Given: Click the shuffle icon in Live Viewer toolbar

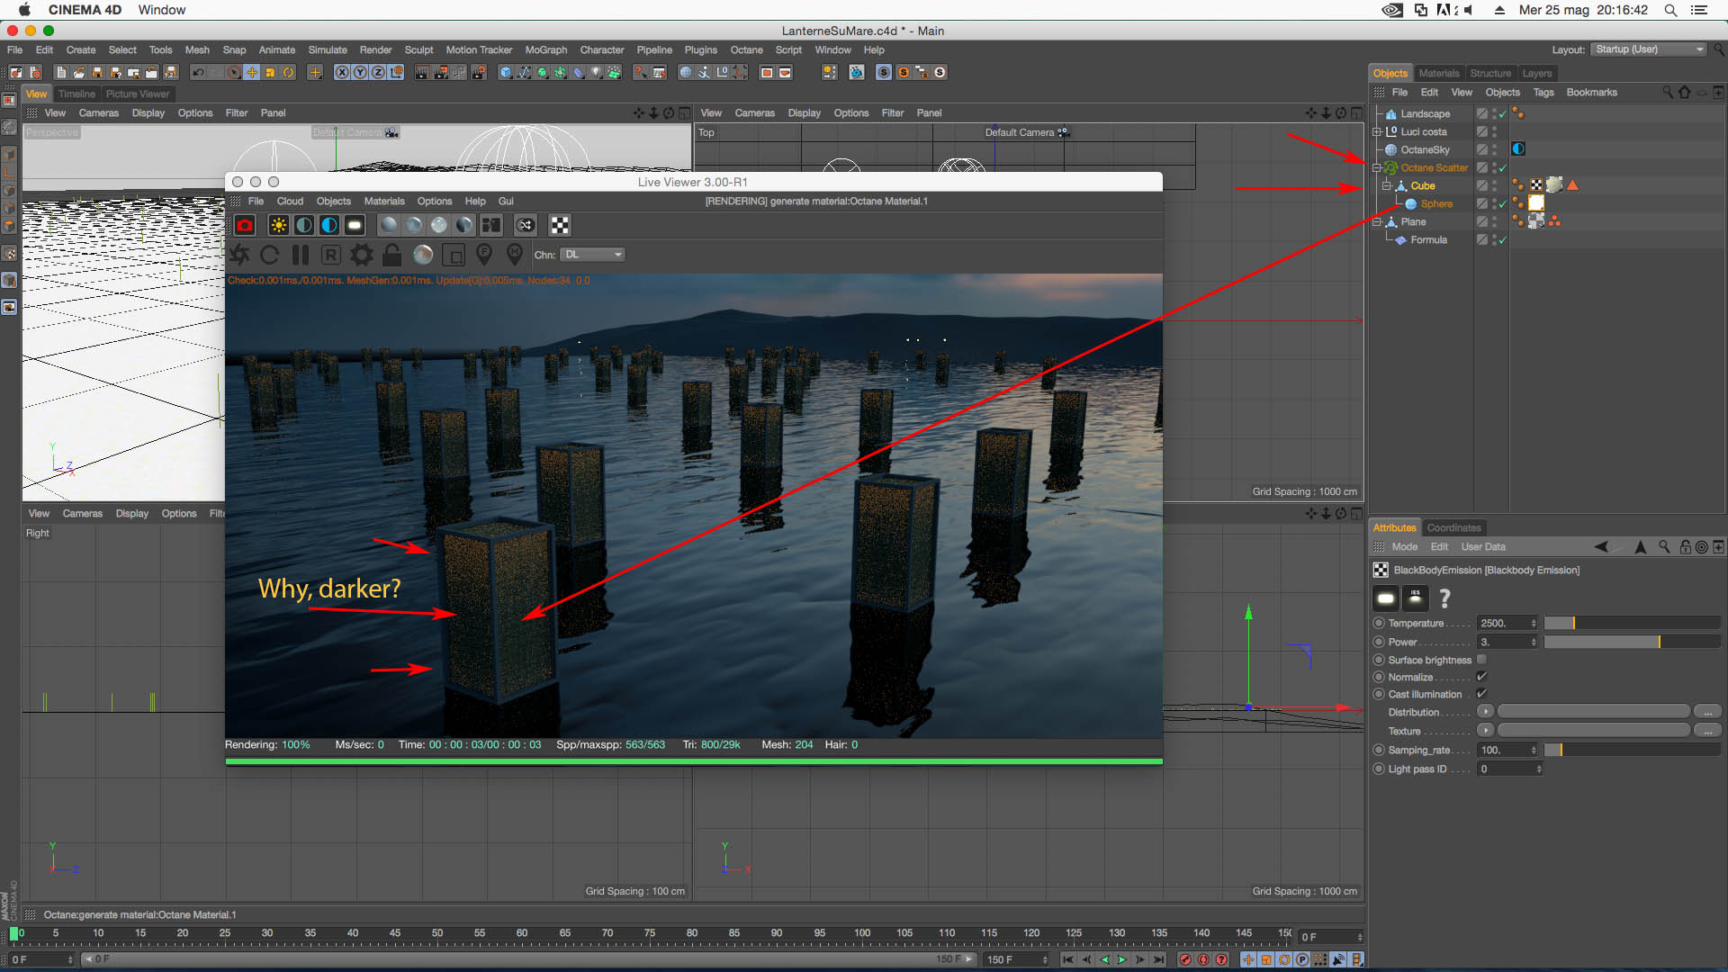Looking at the screenshot, I should pos(526,226).
